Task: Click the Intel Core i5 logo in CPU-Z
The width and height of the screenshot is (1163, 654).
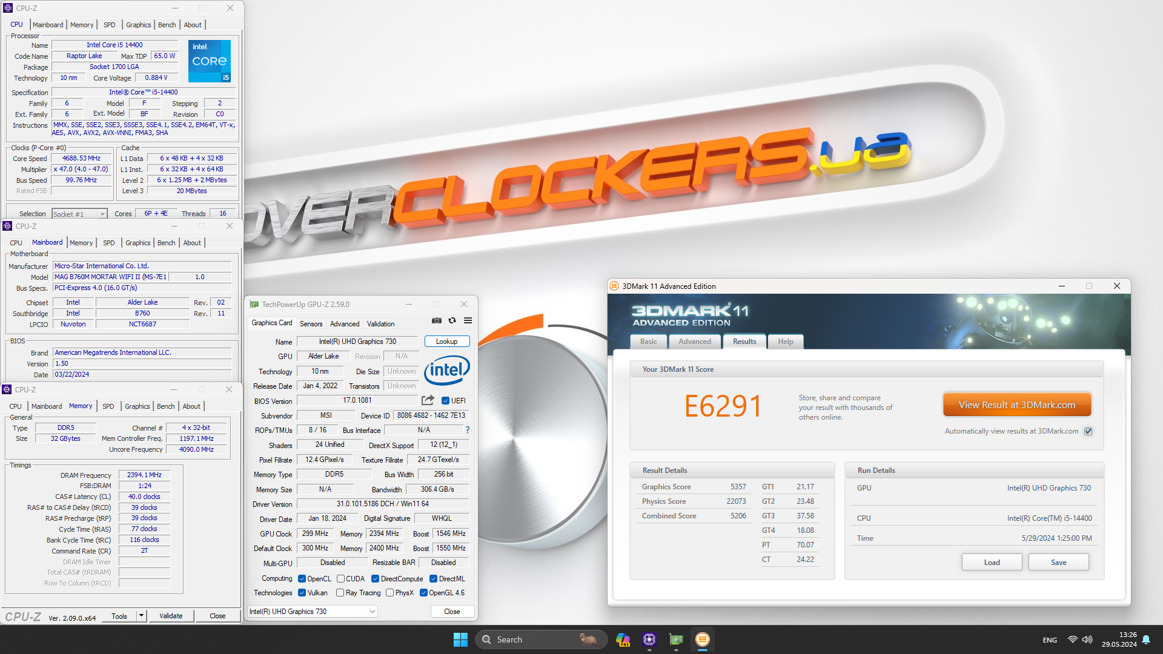Action: [210, 61]
